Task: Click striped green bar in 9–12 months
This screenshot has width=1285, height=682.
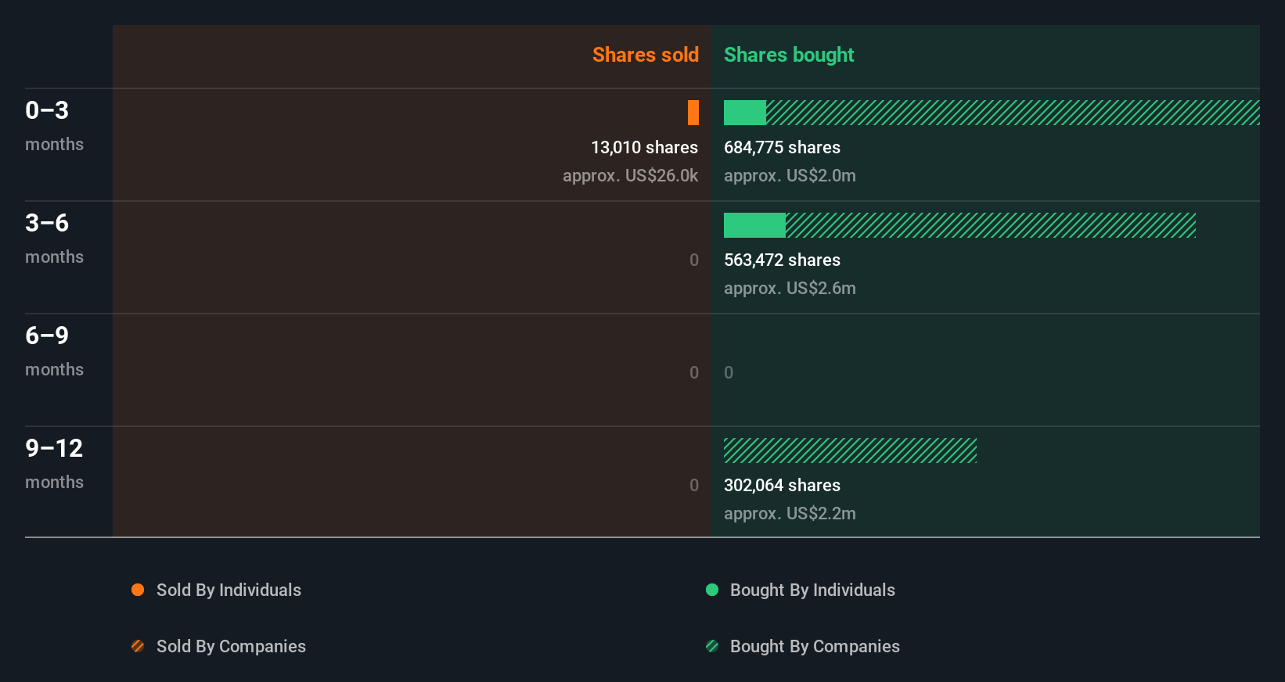Action: (850, 450)
